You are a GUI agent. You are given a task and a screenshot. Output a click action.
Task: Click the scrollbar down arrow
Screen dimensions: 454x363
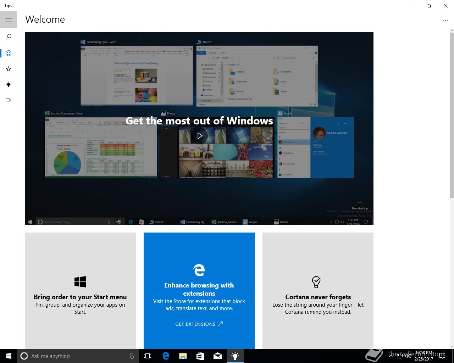(x=452, y=346)
